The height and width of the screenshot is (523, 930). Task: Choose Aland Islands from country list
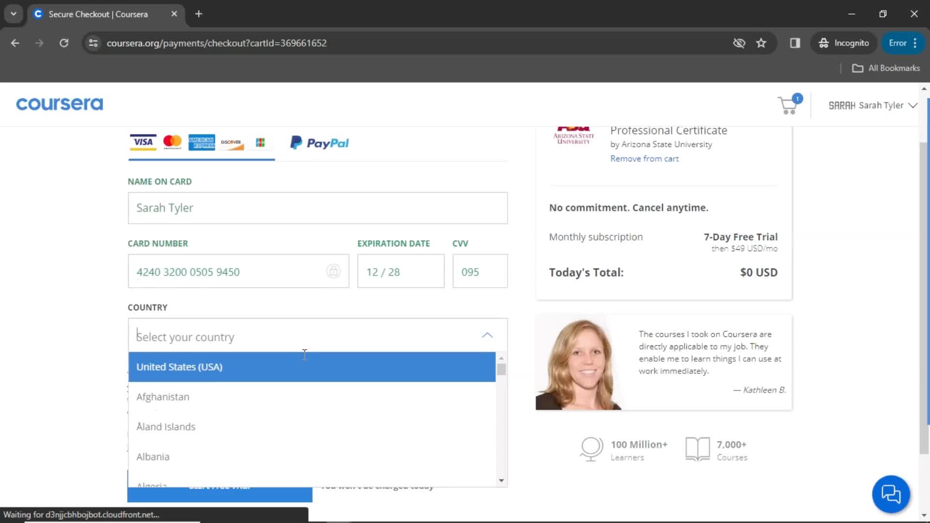[x=312, y=427]
